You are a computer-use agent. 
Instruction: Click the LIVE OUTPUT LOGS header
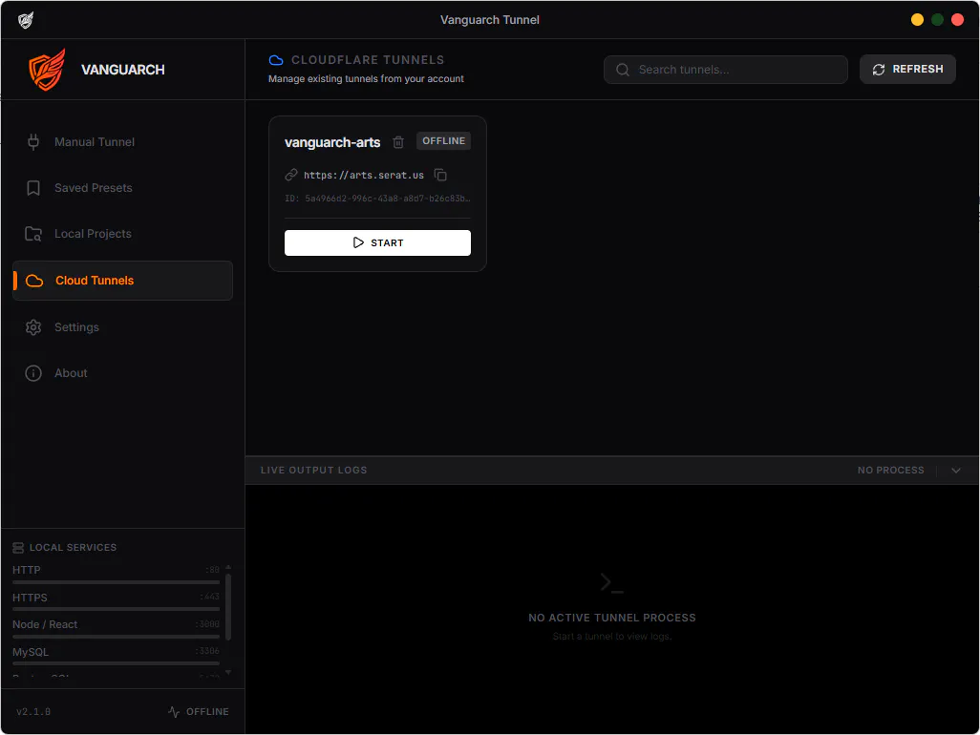pos(313,471)
